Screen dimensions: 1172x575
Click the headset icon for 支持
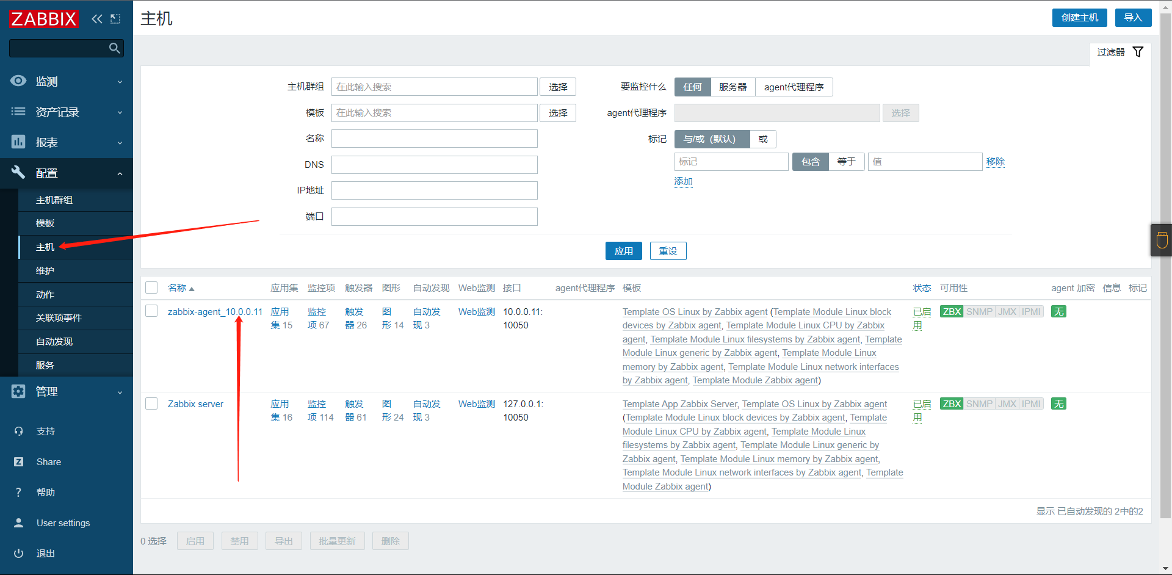click(x=18, y=432)
